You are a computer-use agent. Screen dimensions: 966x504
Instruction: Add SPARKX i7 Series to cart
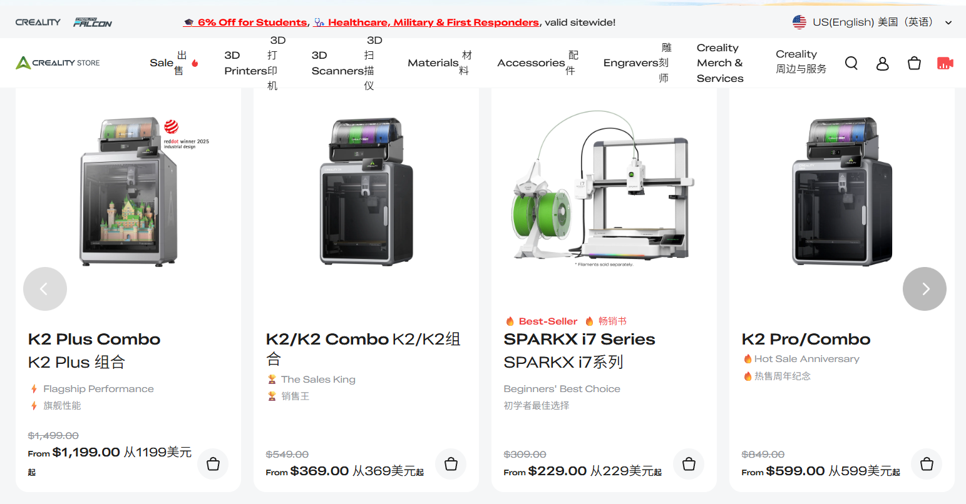[x=689, y=464]
